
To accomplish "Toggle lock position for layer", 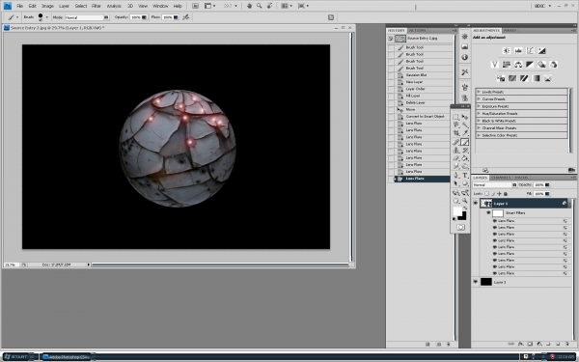I will [x=499, y=194].
